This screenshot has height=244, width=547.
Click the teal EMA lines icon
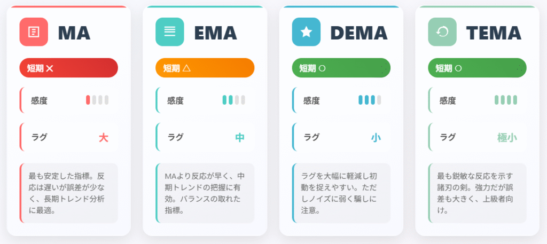click(169, 32)
